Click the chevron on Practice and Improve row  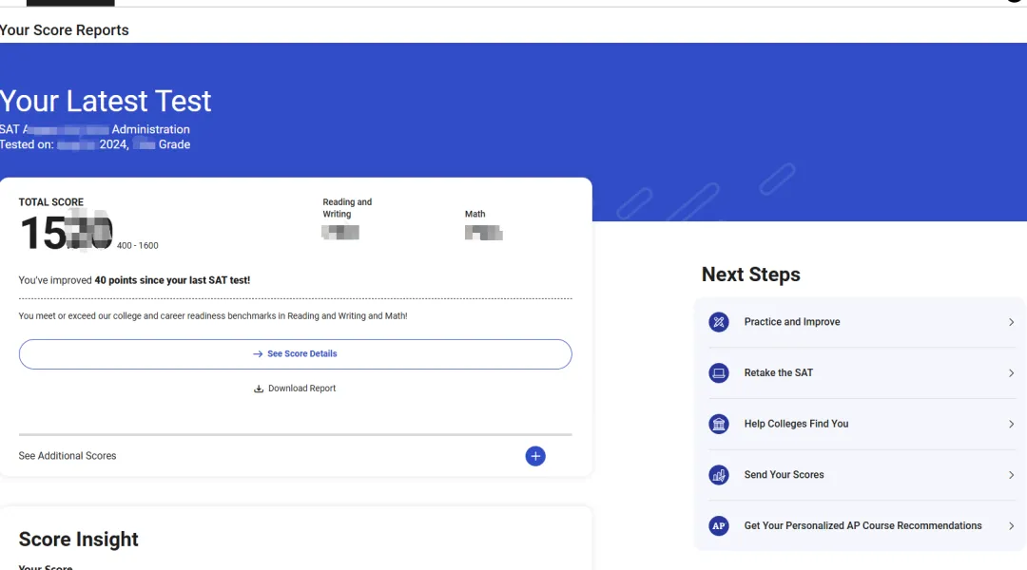pos(1011,322)
